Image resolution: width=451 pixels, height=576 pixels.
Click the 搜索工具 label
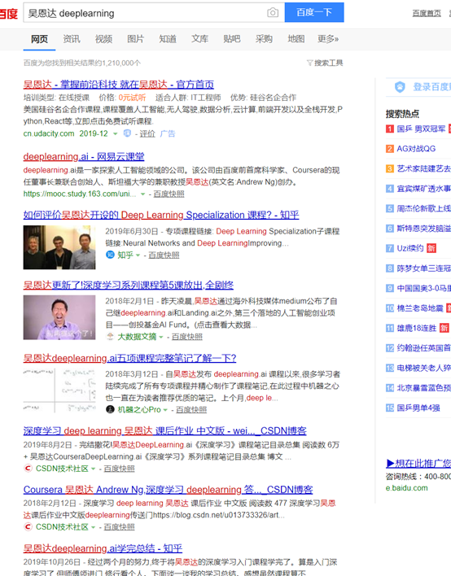(329, 63)
